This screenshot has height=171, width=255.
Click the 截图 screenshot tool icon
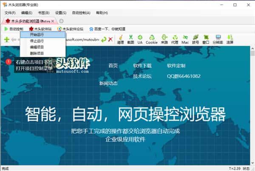[x=130, y=39]
